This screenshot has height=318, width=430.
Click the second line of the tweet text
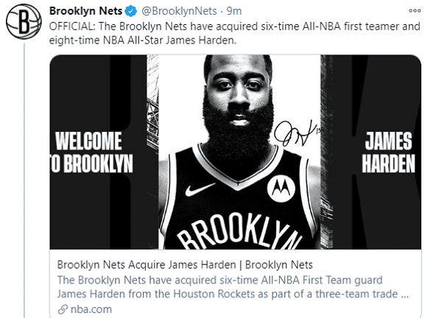click(x=143, y=40)
